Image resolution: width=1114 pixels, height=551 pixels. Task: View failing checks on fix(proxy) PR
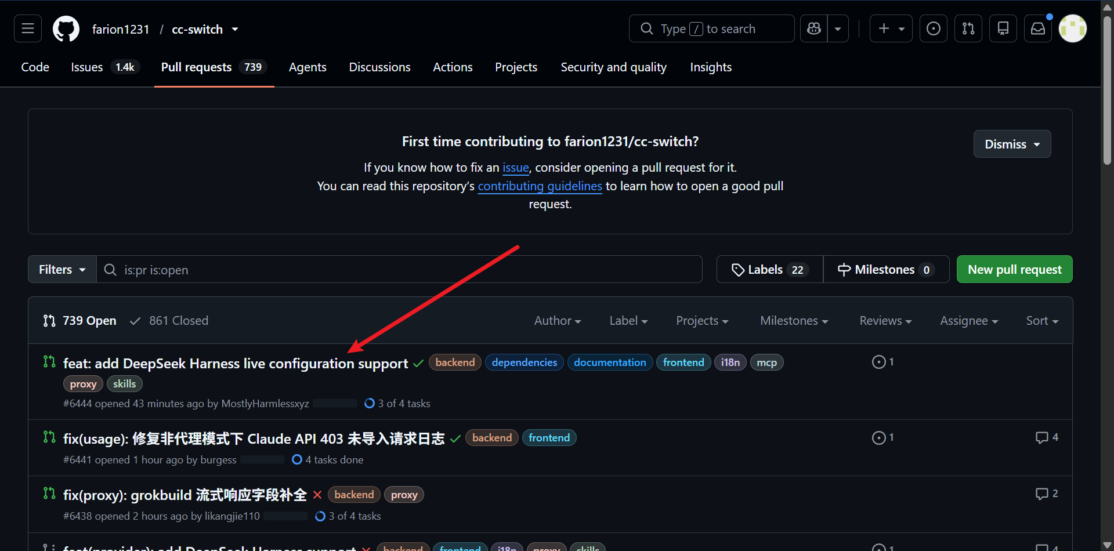pyautogui.click(x=317, y=495)
